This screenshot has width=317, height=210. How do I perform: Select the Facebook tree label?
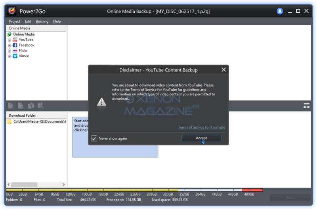[27, 45]
